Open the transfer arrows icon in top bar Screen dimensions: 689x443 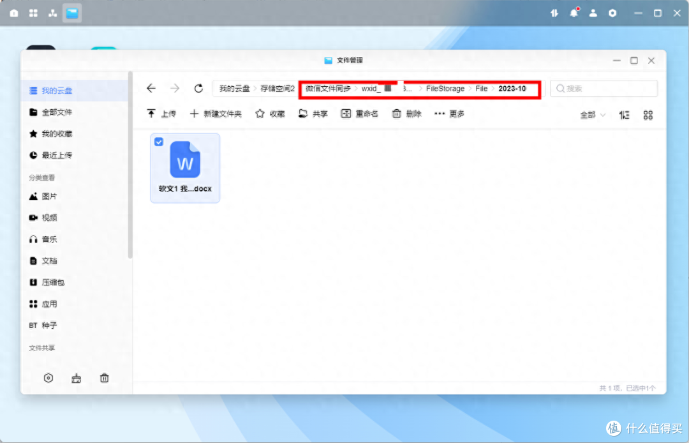(x=554, y=13)
